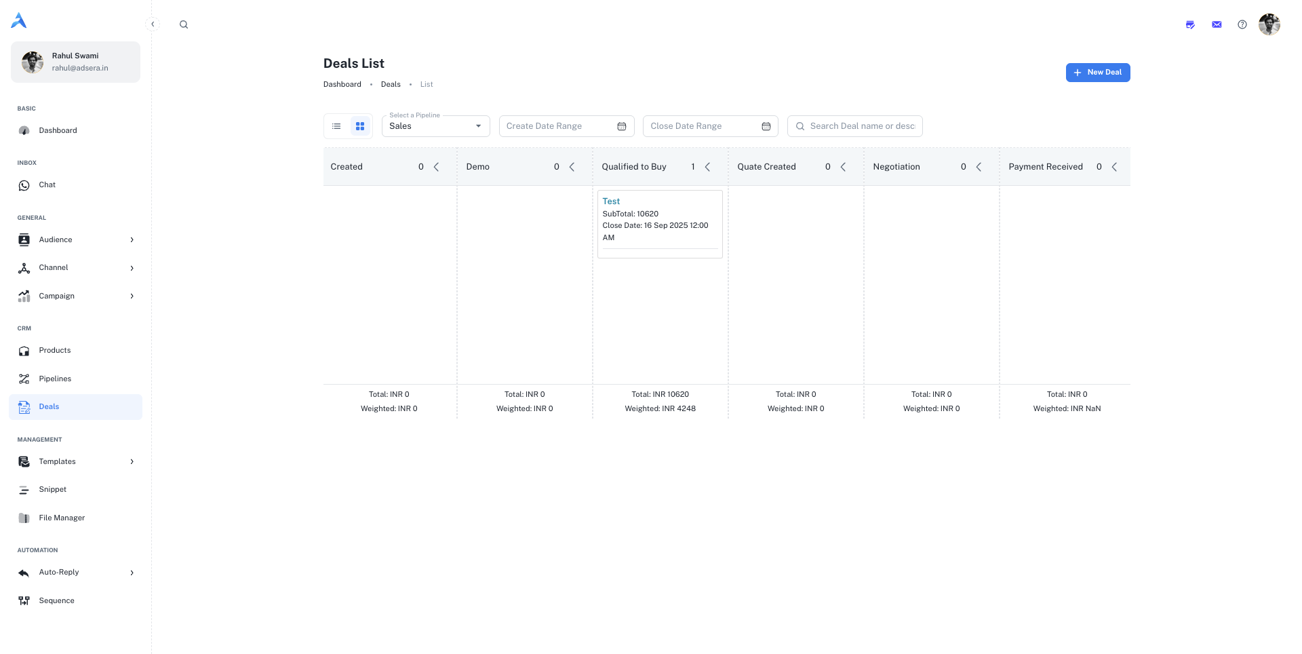Screen dimensions: 1302x654
Task: Open the user profile avatar at top right
Action: click(x=1269, y=24)
